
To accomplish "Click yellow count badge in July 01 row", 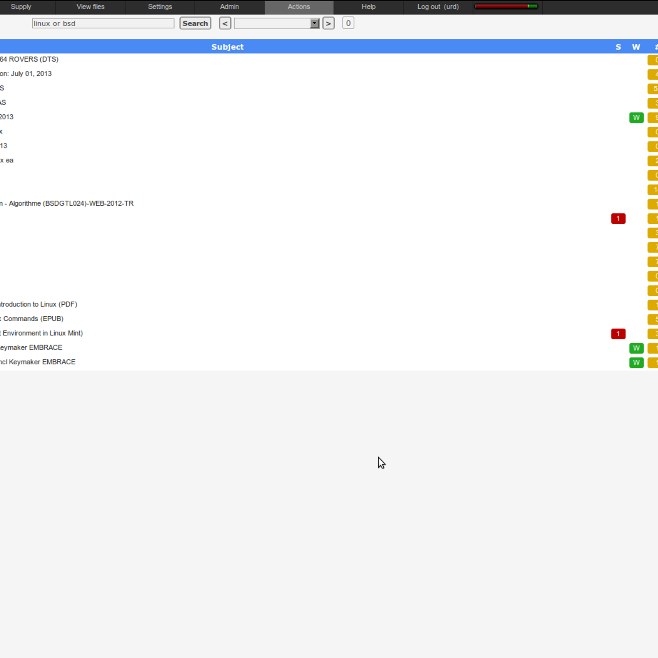I will pyautogui.click(x=653, y=74).
